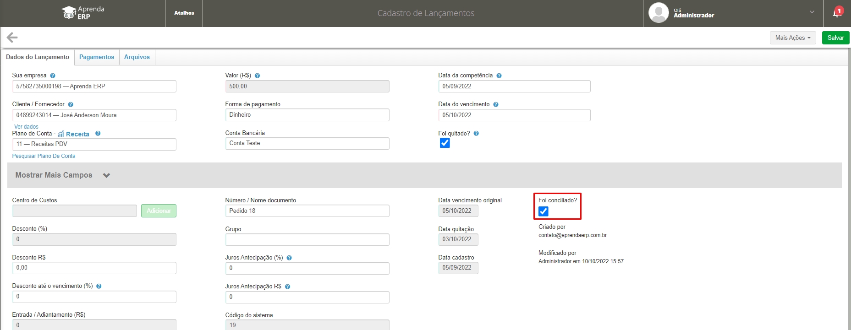Screen dimensions: 851x330
Task: Click help icon next to Cliente / Fornecedor
Action: click(x=71, y=104)
